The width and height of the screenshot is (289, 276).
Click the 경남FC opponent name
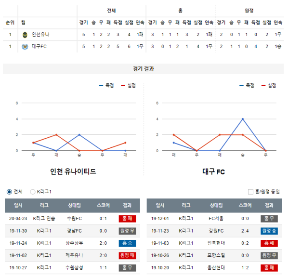pyautogui.click(x=74, y=231)
